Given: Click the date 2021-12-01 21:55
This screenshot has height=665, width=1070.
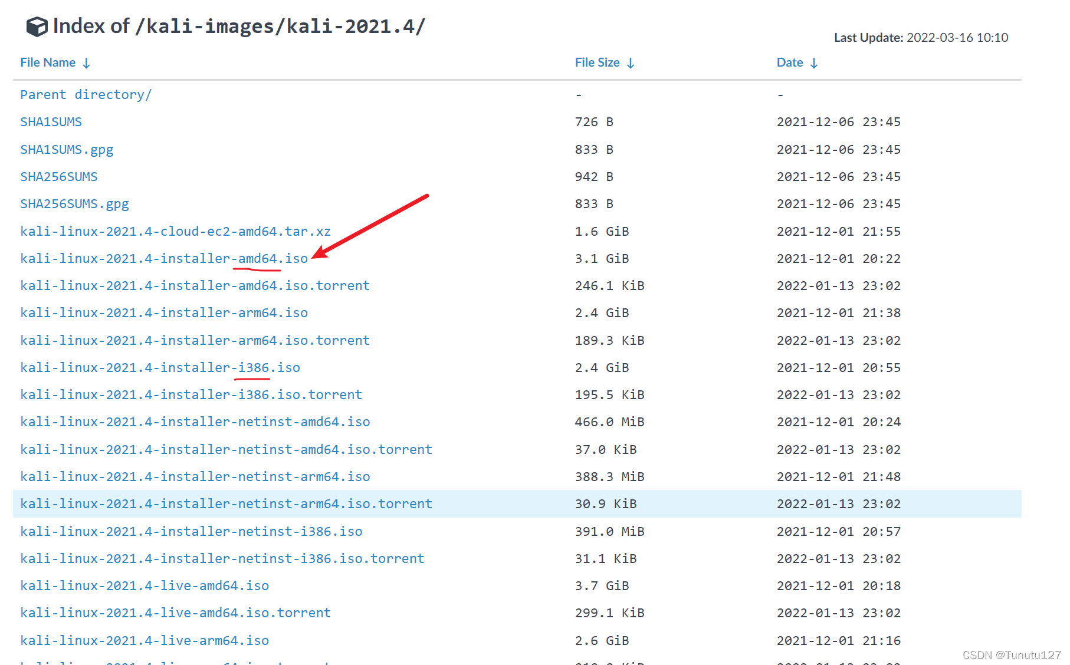Looking at the screenshot, I should [x=839, y=232].
